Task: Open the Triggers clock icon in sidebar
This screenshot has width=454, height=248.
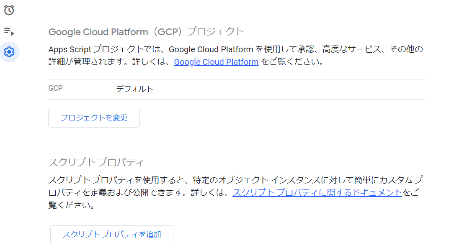Action: point(9,10)
